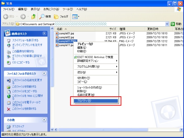The height and width of the screenshot is (138, 184).
Task: Open the 編集(E) menu in menu bar
Action: point(22,9)
